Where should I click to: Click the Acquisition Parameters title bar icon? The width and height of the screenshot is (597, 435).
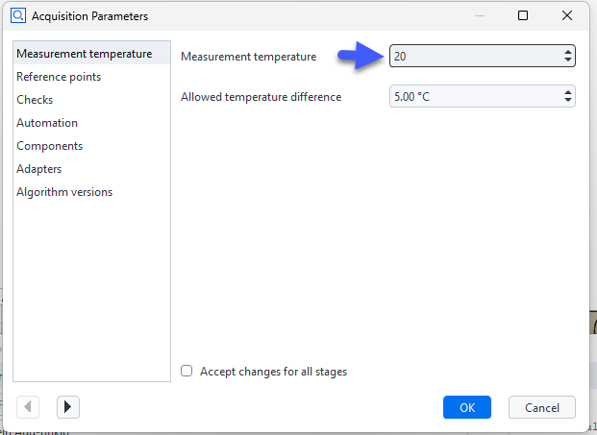(16, 16)
